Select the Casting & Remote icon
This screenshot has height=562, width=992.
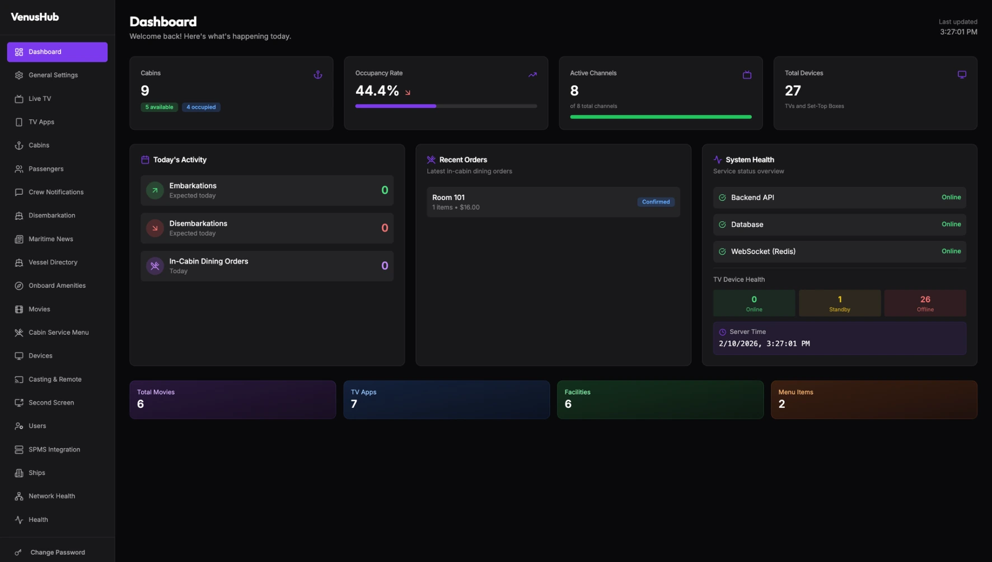pyautogui.click(x=18, y=379)
